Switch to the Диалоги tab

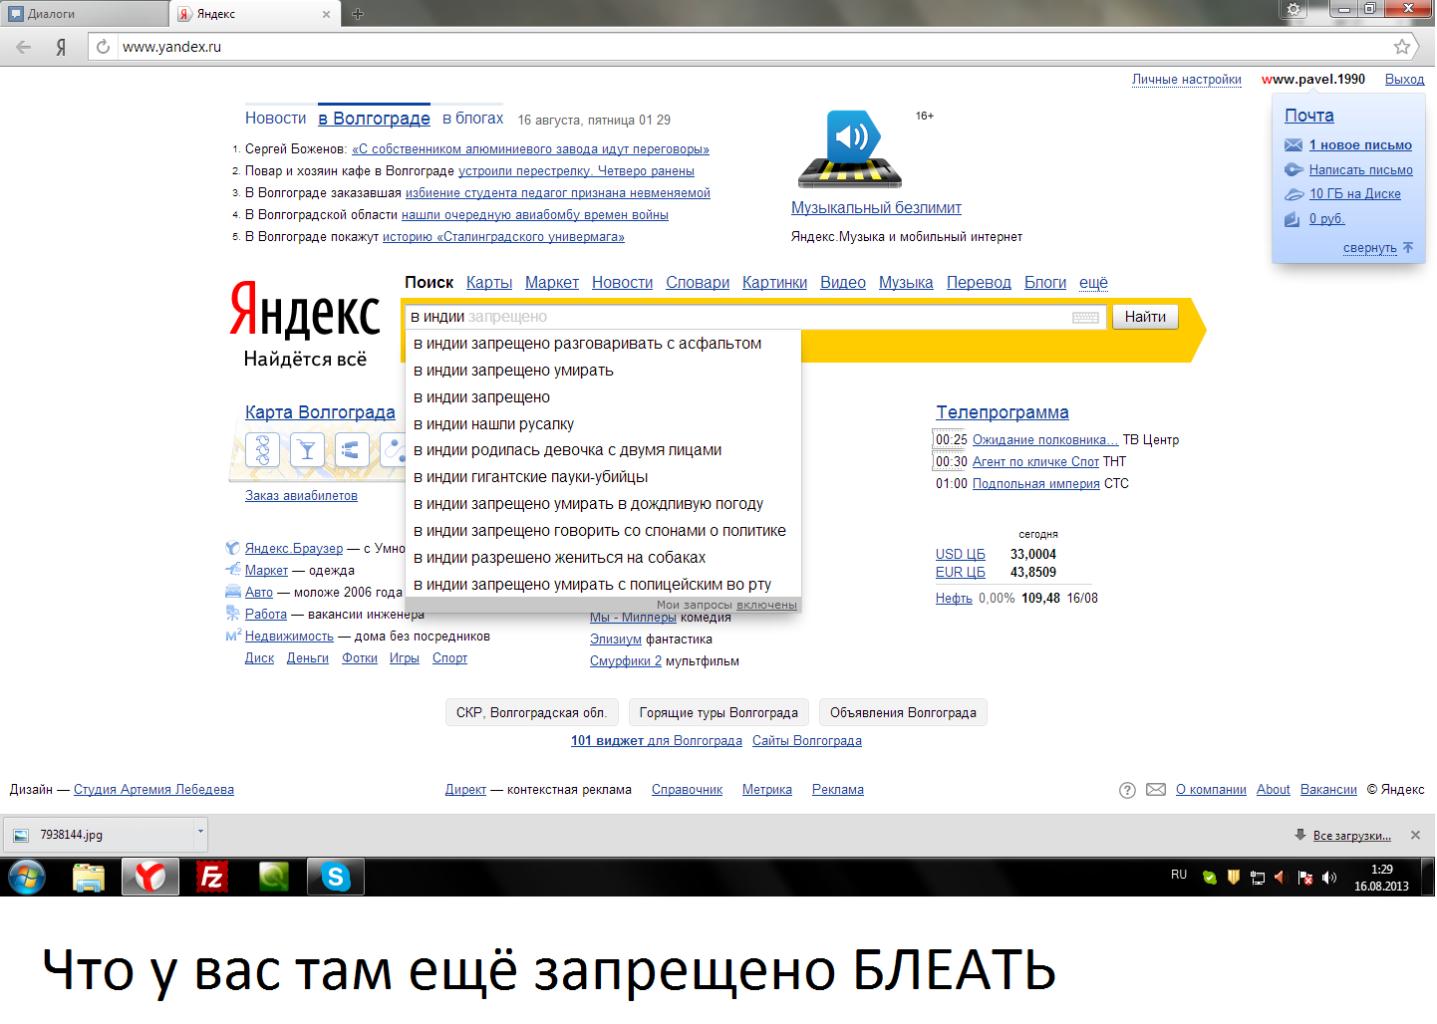pyautogui.click(x=84, y=14)
